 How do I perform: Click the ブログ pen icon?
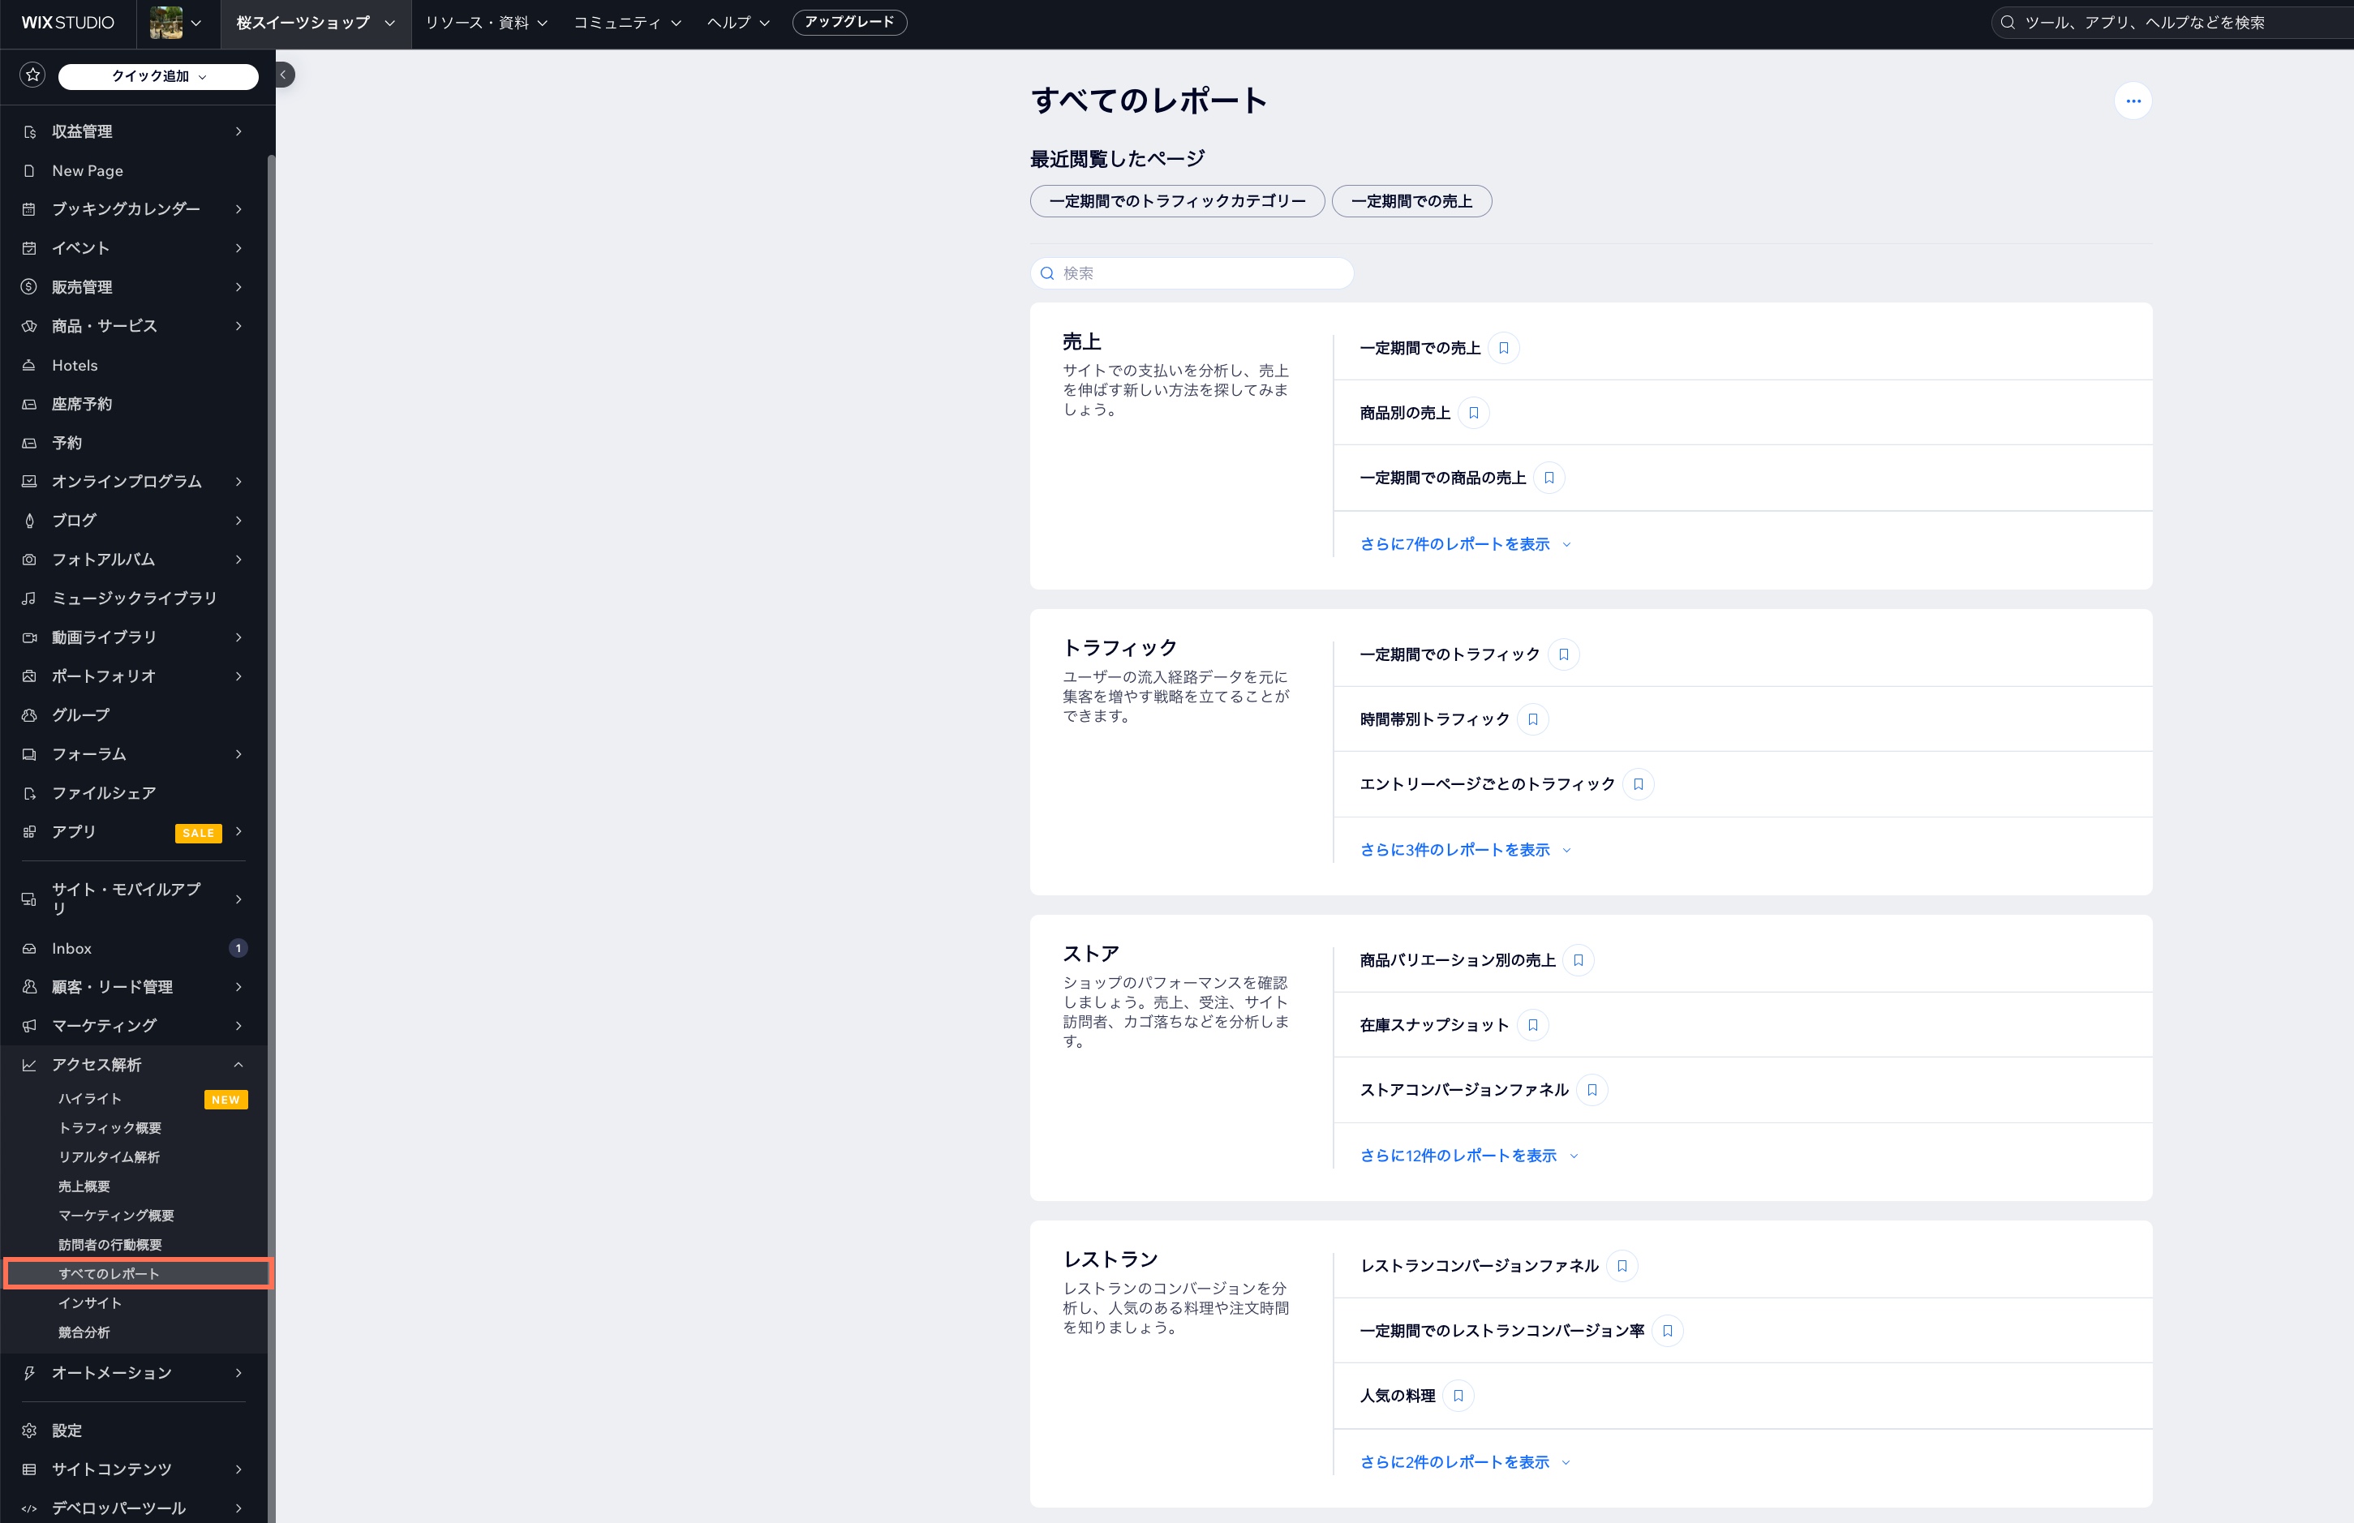click(30, 520)
